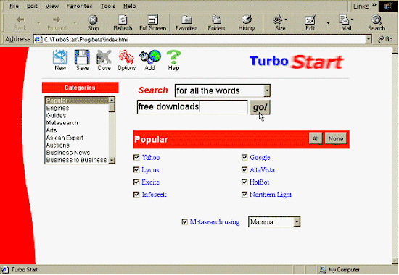
Task: Expand the Address bar dropdown arrow
Action: coord(369,39)
